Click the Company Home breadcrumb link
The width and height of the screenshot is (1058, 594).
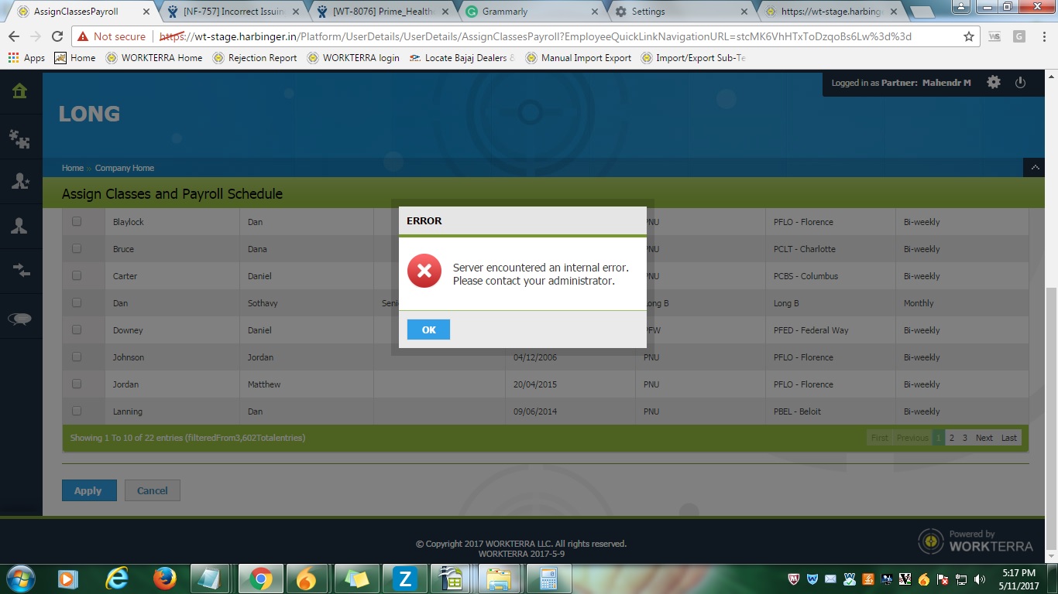pos(124,168)
